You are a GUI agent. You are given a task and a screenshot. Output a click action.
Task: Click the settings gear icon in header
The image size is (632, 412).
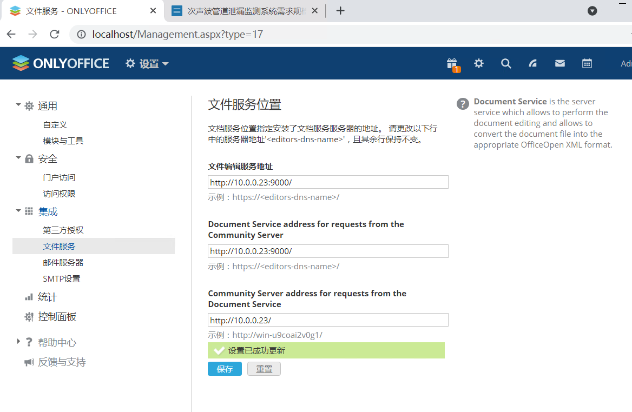pyautogui.click(x=479, y=63)
